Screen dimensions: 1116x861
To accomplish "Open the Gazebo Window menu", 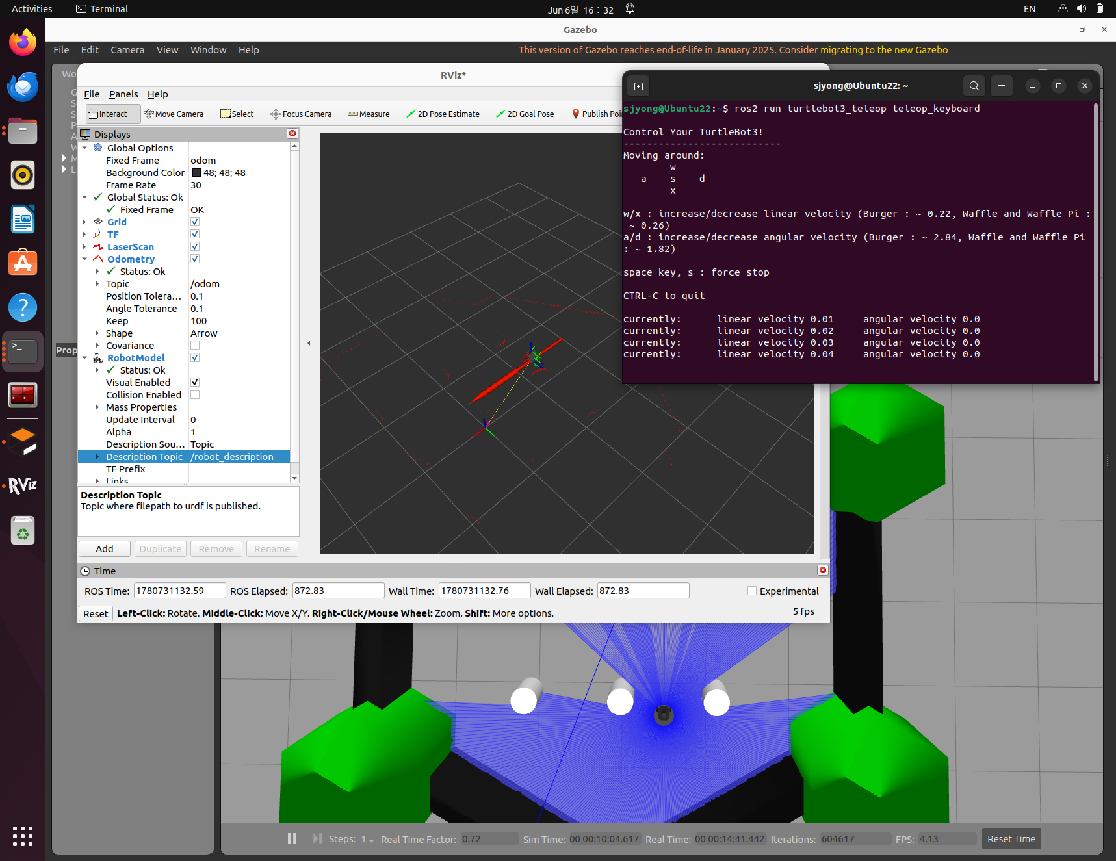I will (x=208, y=50).
